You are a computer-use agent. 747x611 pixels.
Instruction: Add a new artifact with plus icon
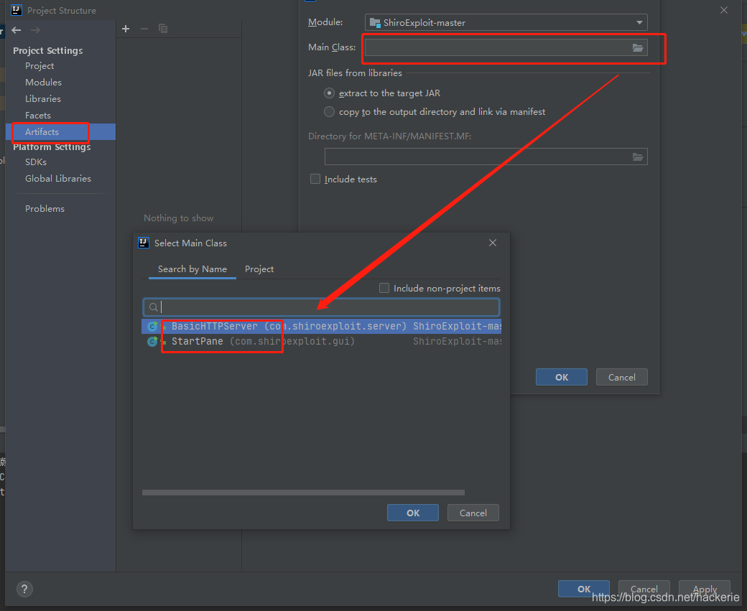pyautogui.click(x=126, y=29)
